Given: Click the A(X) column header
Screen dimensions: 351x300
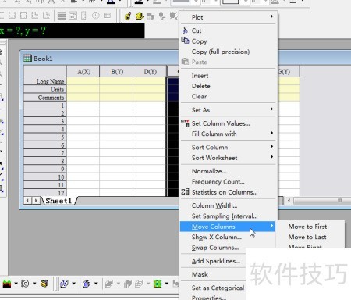Looking at the screenshot, I should tap(83, 72).
